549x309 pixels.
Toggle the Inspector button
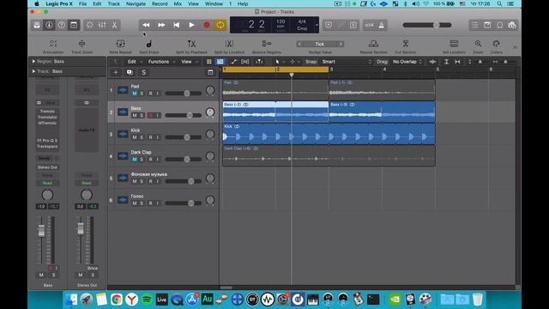[x=49, y=25]
